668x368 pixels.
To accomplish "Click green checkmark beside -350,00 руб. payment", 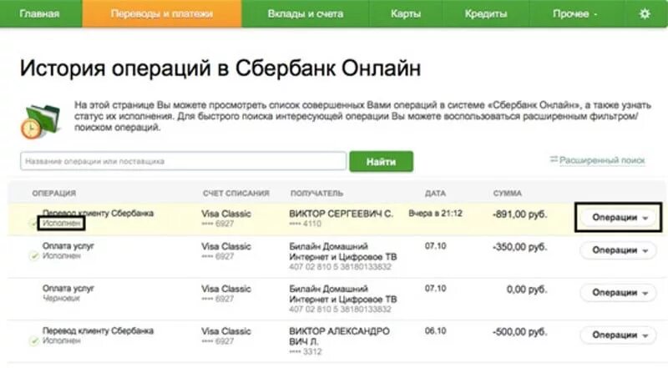I will 33,256.
